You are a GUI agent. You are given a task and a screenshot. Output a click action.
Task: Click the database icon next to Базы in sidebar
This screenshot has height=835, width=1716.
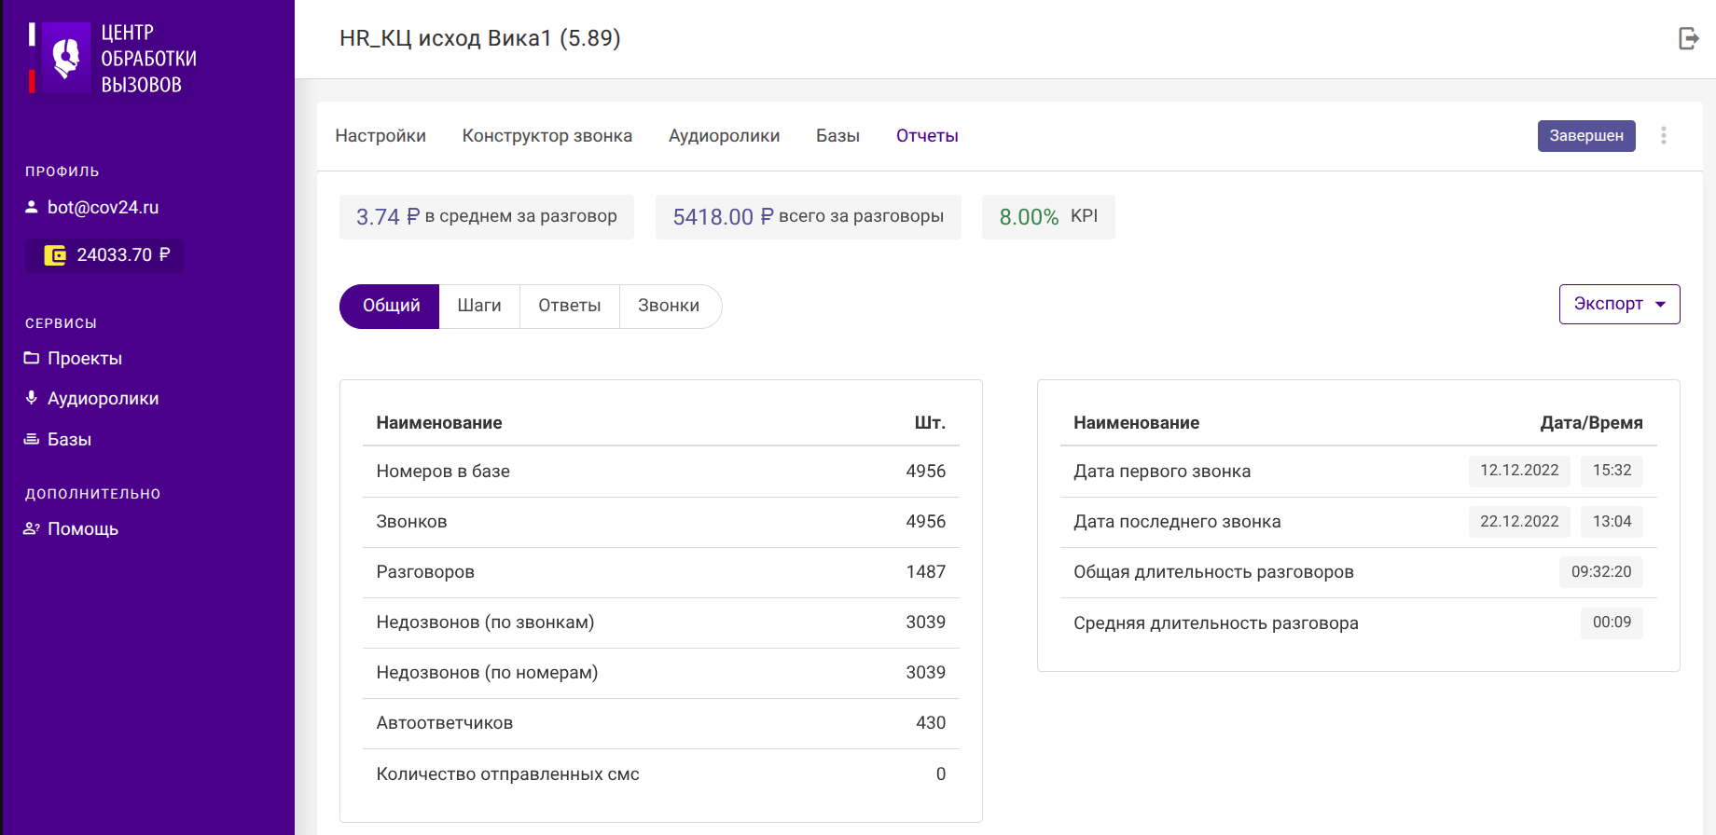[x=32, y=439]
